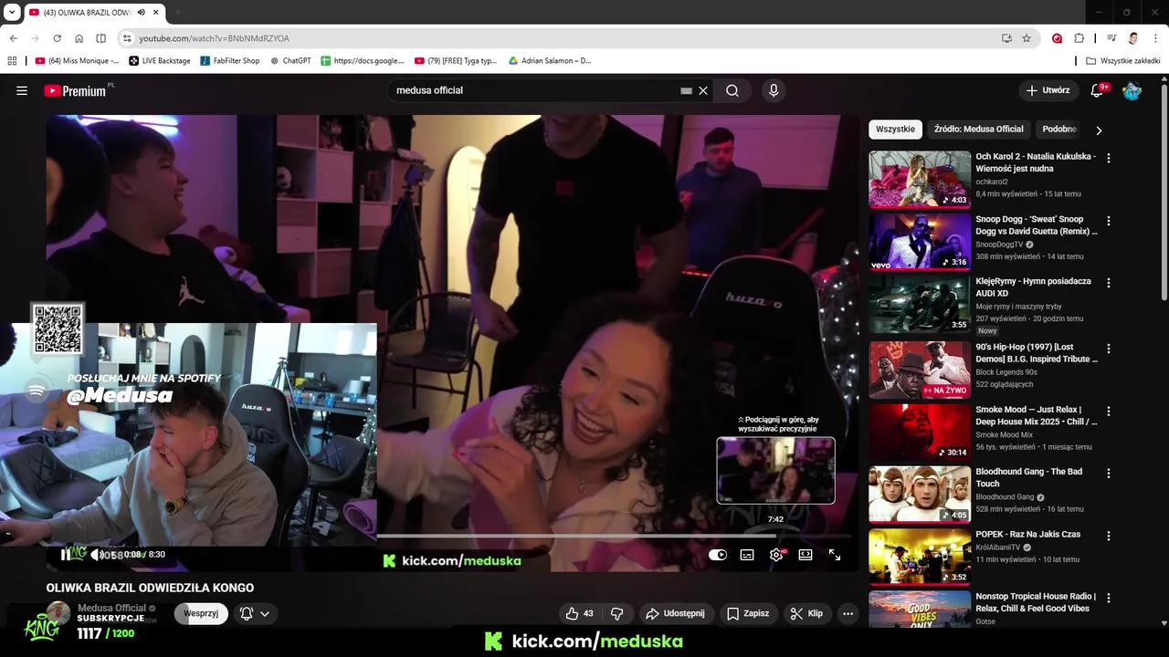Viewport: 1169px width, 657px height.
Task: Create a clip with Klip button
Action: click(806, 613)
